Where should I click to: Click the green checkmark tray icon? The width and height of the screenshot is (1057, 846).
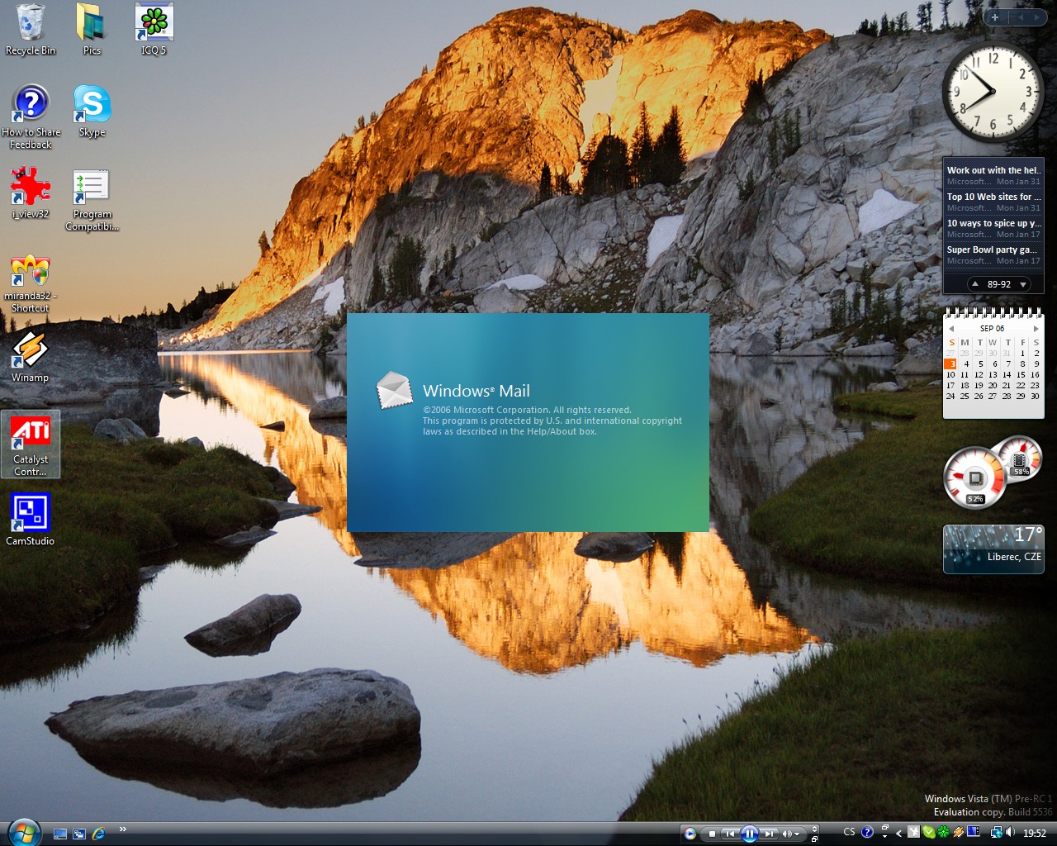point(928,832)
